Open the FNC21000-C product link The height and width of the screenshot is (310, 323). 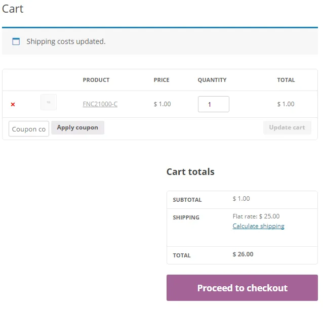tap(100, 104)
